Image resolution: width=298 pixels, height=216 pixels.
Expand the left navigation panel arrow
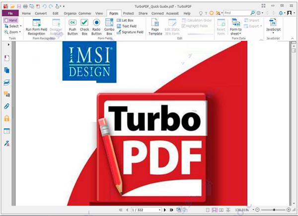[x=8, y=45]
